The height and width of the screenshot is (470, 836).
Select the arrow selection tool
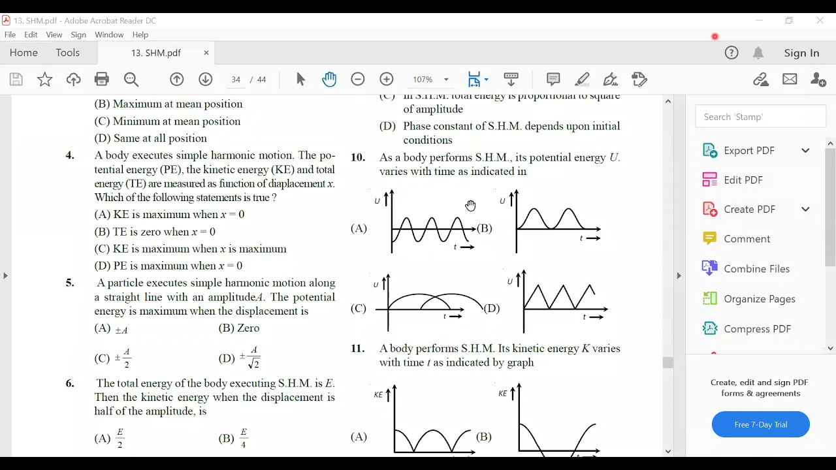300,80
